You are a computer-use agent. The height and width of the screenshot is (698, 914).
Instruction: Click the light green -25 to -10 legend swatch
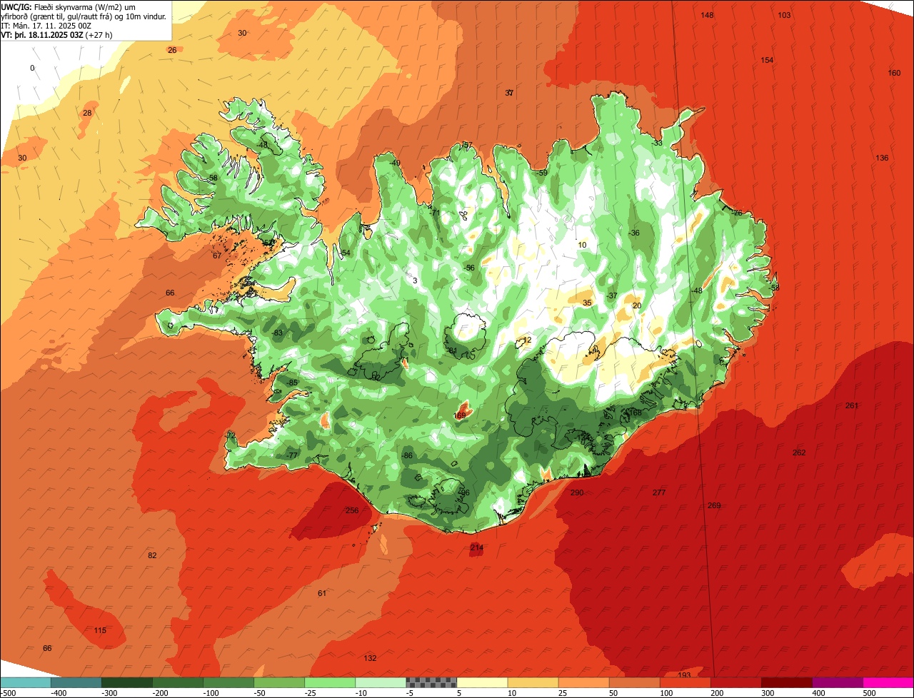pos(329,682)
